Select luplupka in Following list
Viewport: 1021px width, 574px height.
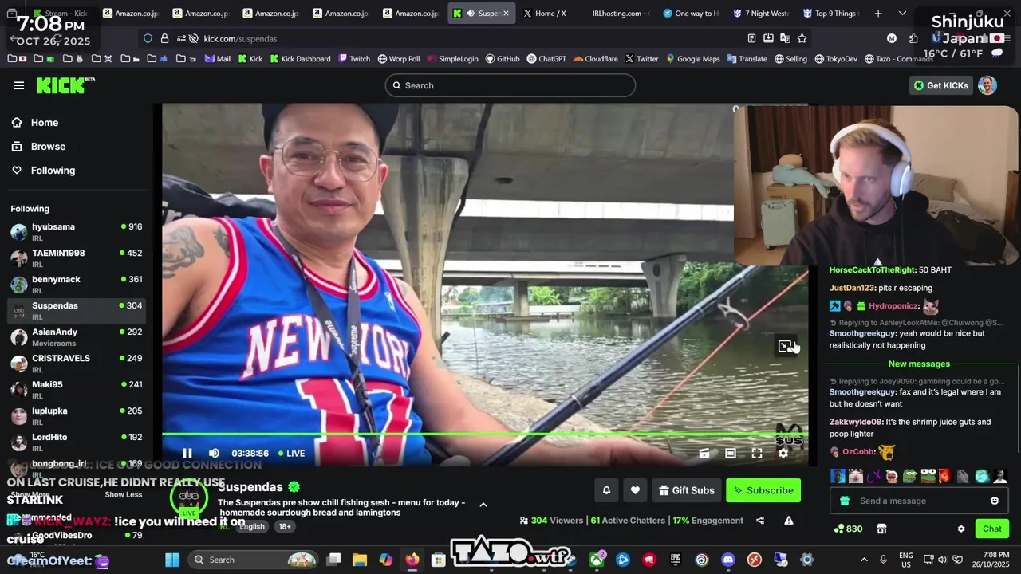77,416
